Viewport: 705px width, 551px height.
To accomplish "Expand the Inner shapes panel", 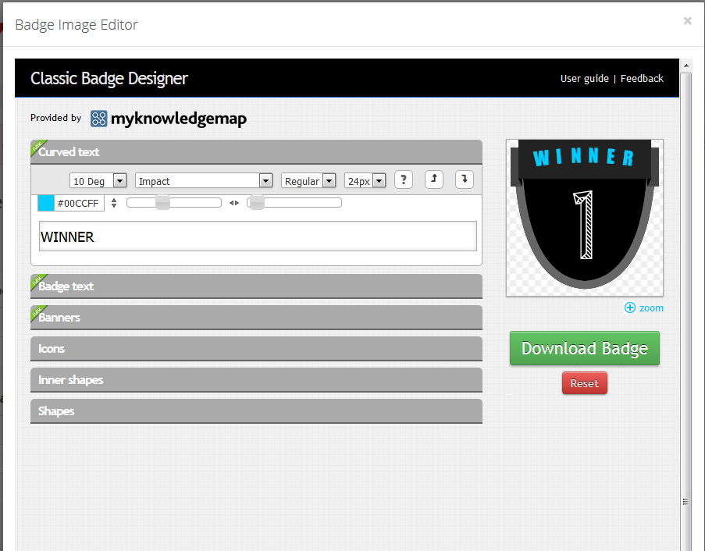I will (256, 379).
